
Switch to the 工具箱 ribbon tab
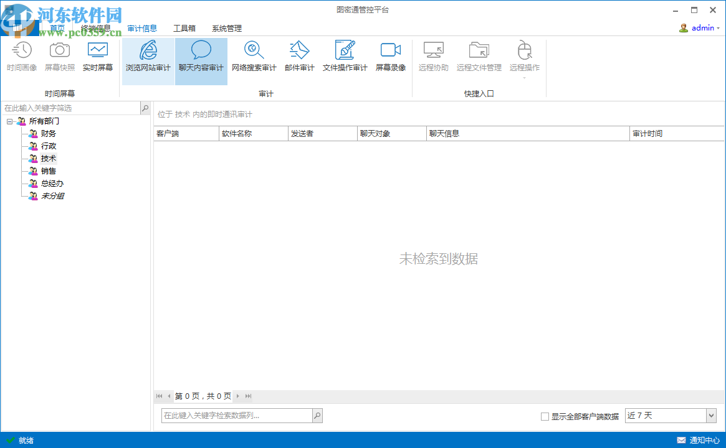point(184,28)
